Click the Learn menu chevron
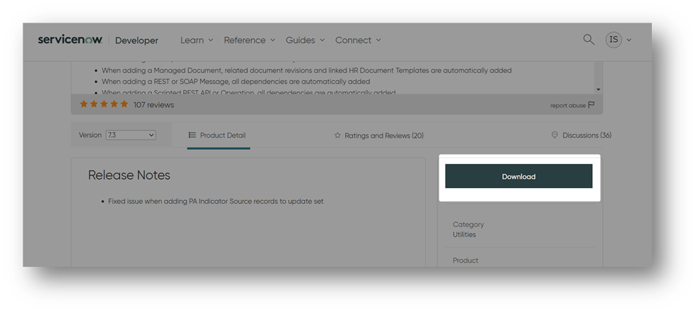The image size is (698, 313). pos(211,40)
